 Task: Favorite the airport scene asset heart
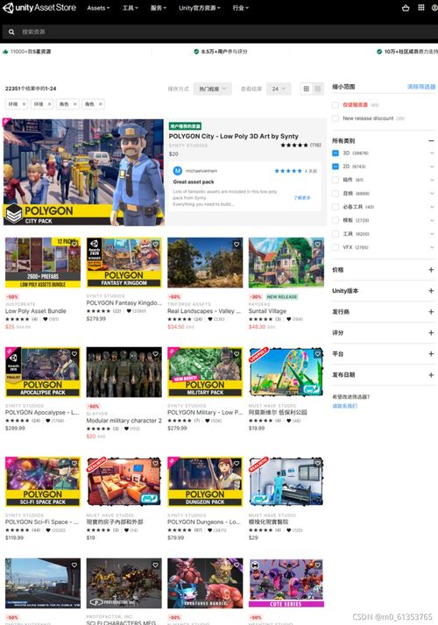pos(74,565)
